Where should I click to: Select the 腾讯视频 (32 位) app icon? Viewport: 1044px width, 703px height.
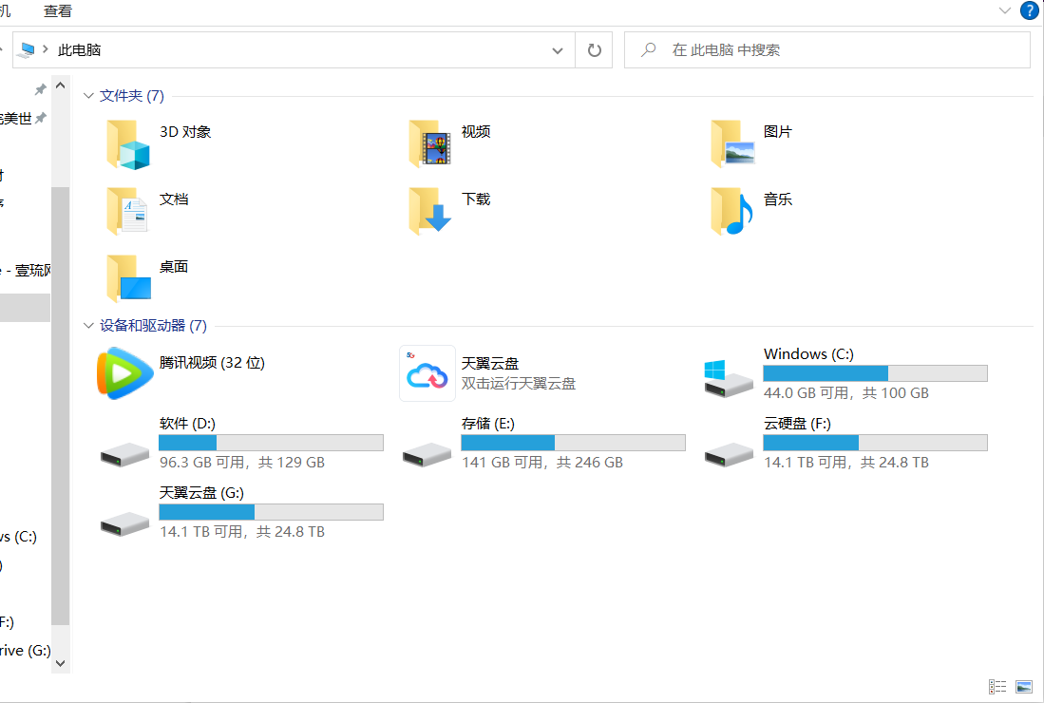click(x=124, y=373)
